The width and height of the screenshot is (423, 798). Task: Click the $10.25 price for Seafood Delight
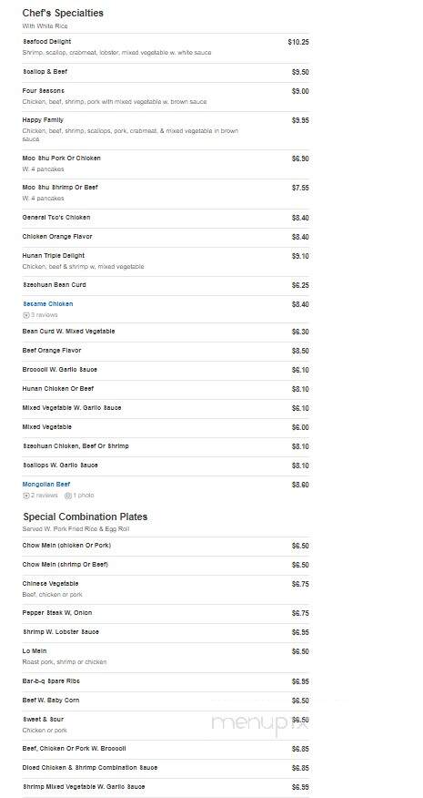click(298, 42)
